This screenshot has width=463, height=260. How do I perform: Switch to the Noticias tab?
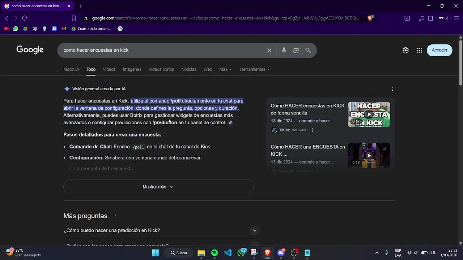(189, 69)
